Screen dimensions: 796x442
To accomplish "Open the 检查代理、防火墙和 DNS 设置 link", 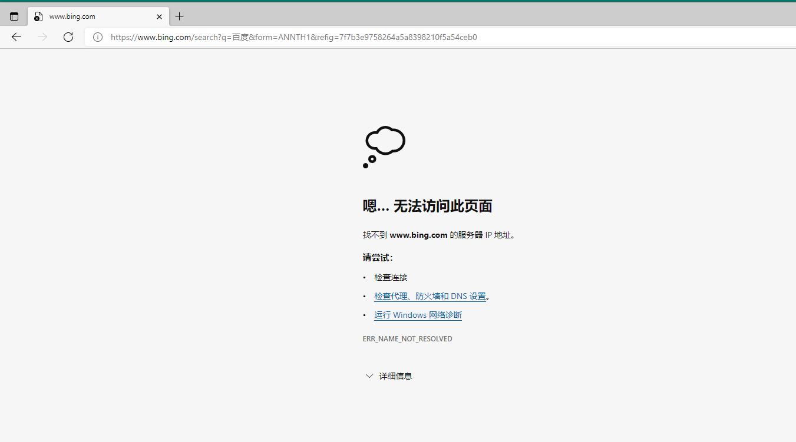I will pyautogui.click(x=430, y=295).
